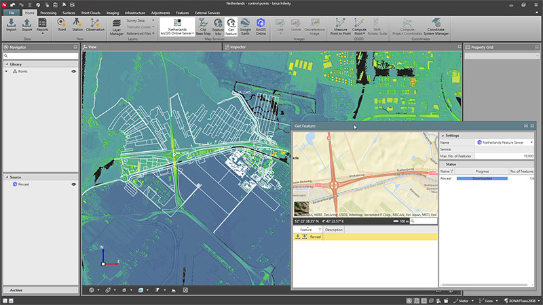Open the Gons angle unit dropdown

click(497, 301)
